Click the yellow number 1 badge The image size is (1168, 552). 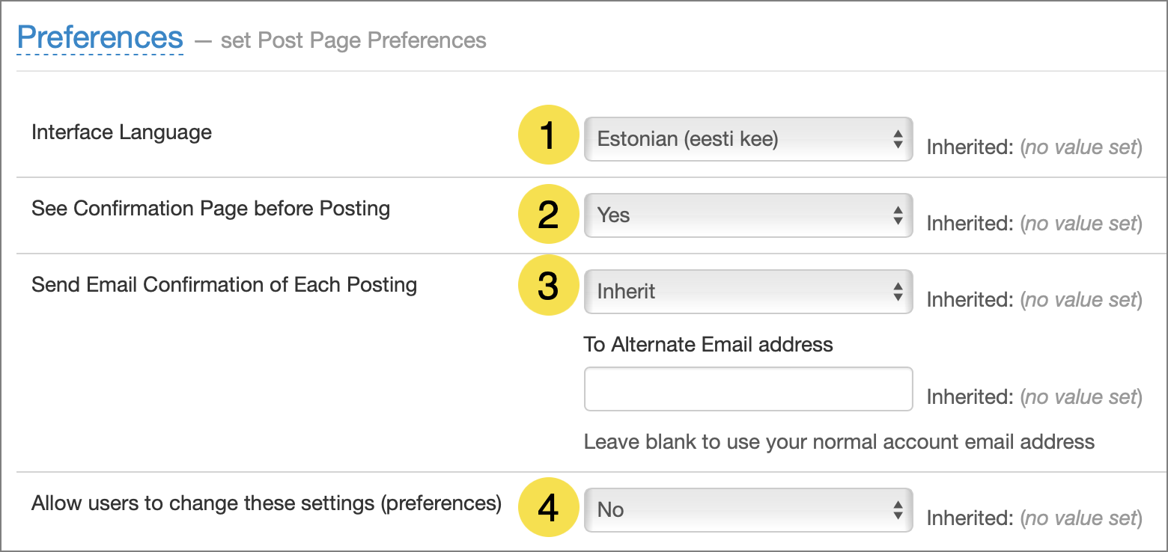coord(548,136)
